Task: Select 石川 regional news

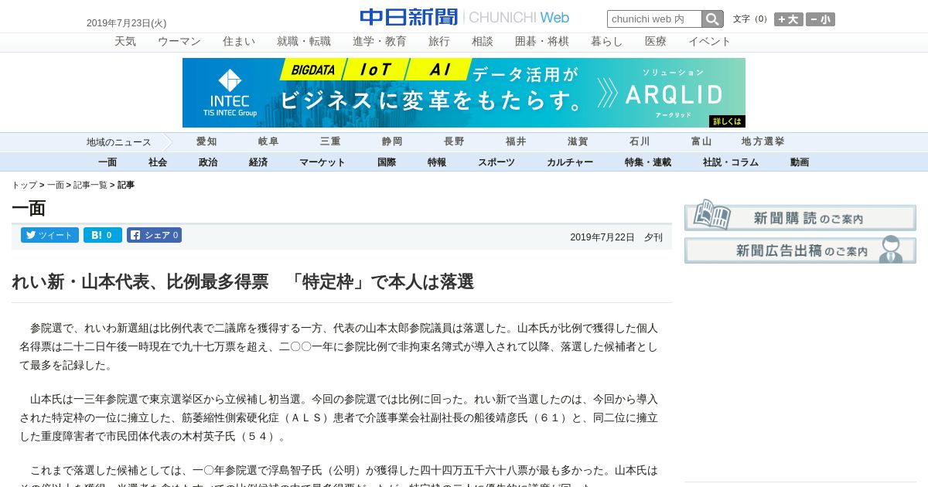Action: click(640, 141)
